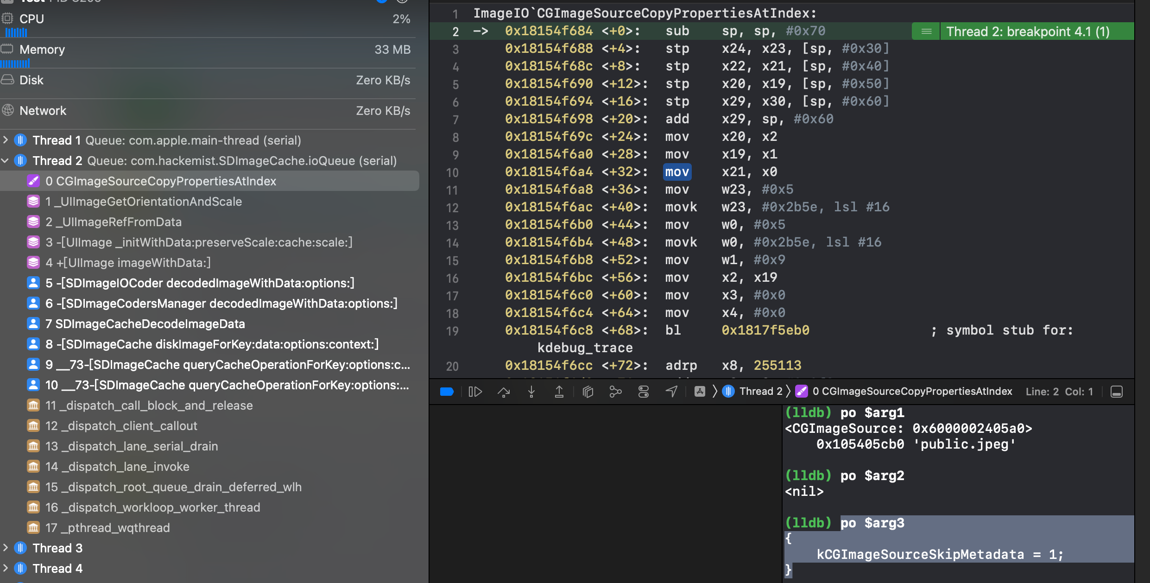
Task: Open the Debug Memory Graph icon
Action: point(615,392)
